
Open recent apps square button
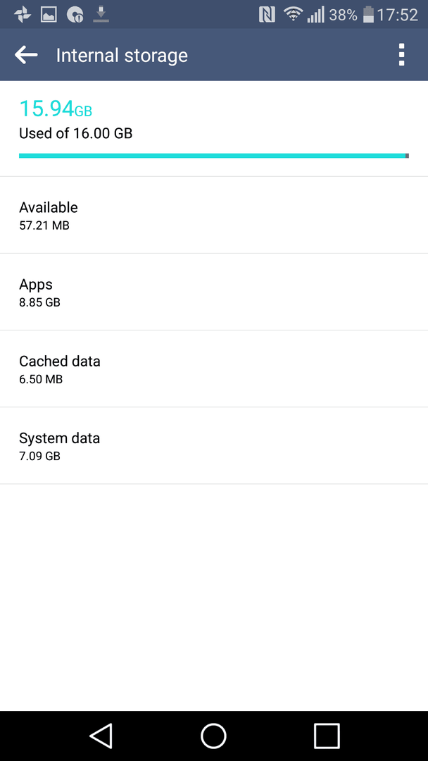326,735
